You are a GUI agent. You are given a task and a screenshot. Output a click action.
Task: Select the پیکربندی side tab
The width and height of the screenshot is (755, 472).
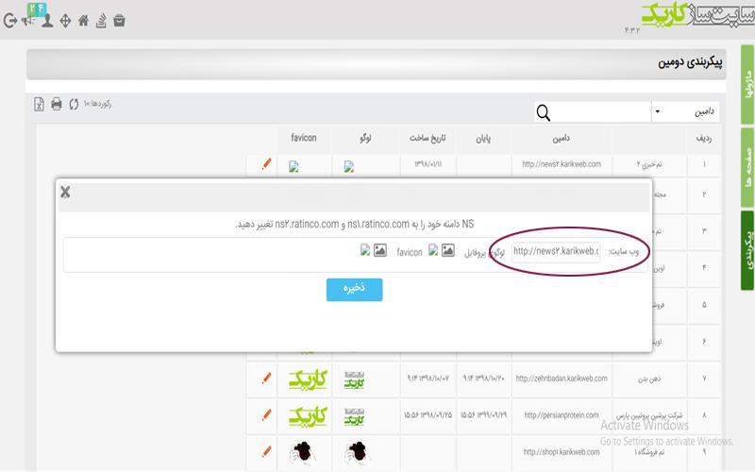coord(747,250)
